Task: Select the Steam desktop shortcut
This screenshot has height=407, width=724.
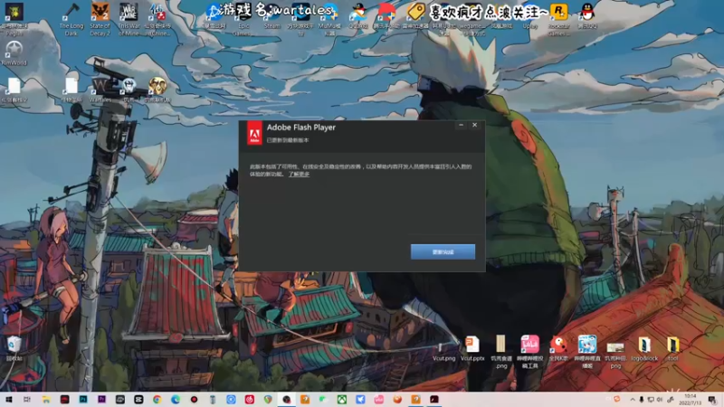Action: click(x=272, y=16)
